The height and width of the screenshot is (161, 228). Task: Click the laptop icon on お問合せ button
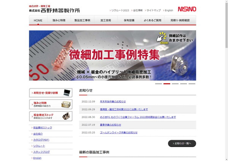click(x=67, y=93)
